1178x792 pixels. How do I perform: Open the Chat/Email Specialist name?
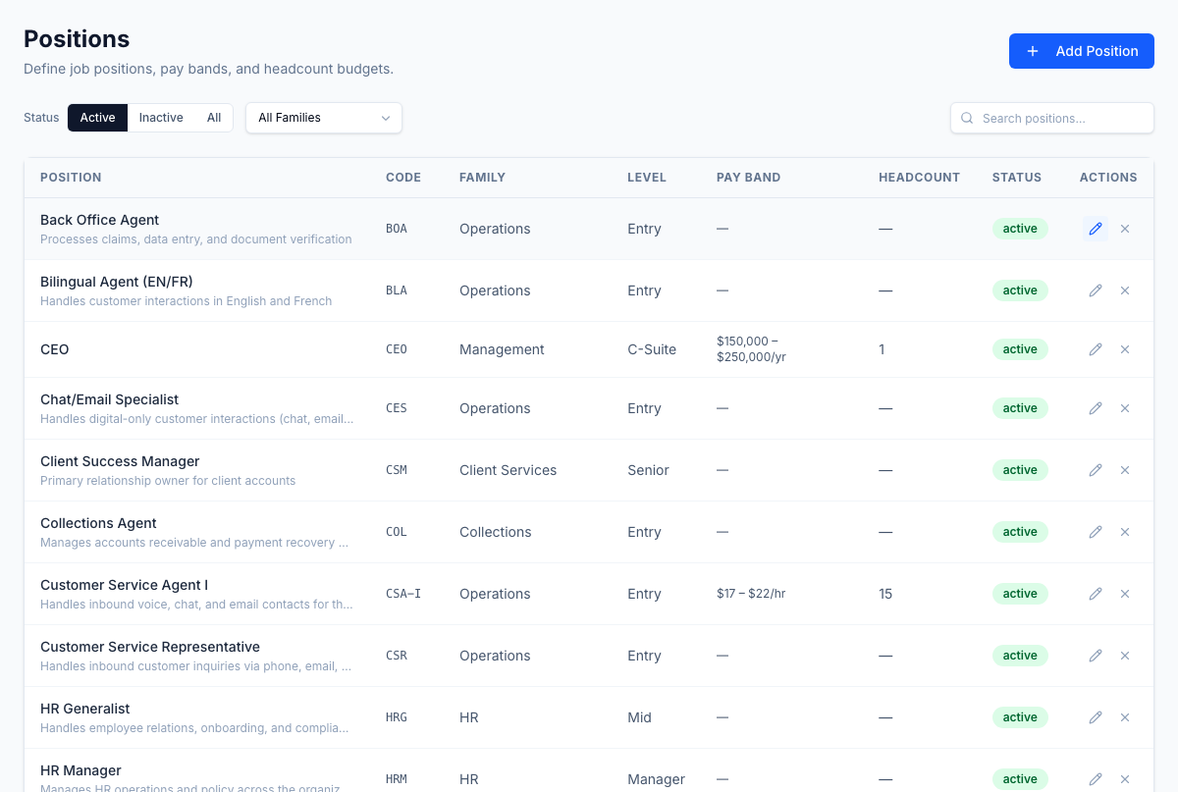109,399
